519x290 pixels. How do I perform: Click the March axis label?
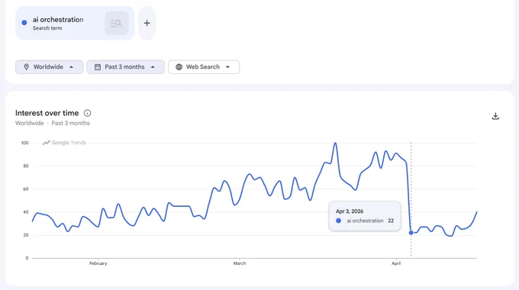[240, 263]
